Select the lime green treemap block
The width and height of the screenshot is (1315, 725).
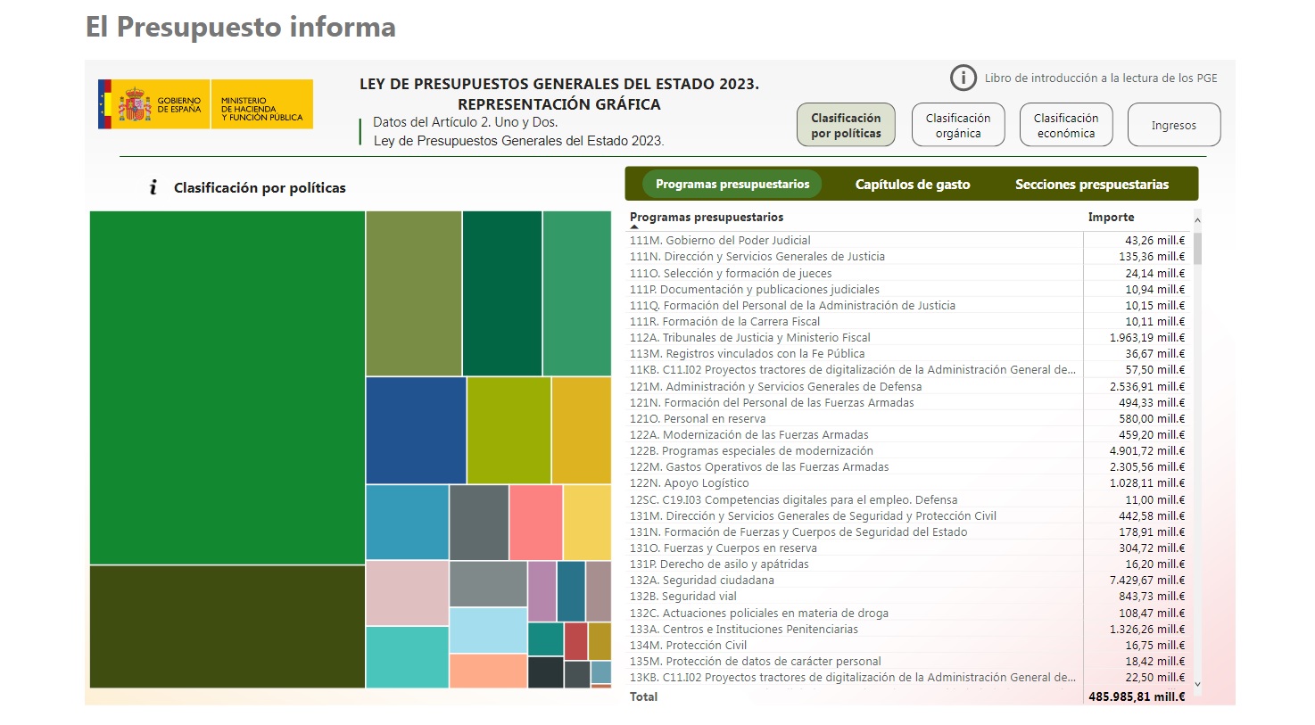click(x=509, y=431)
